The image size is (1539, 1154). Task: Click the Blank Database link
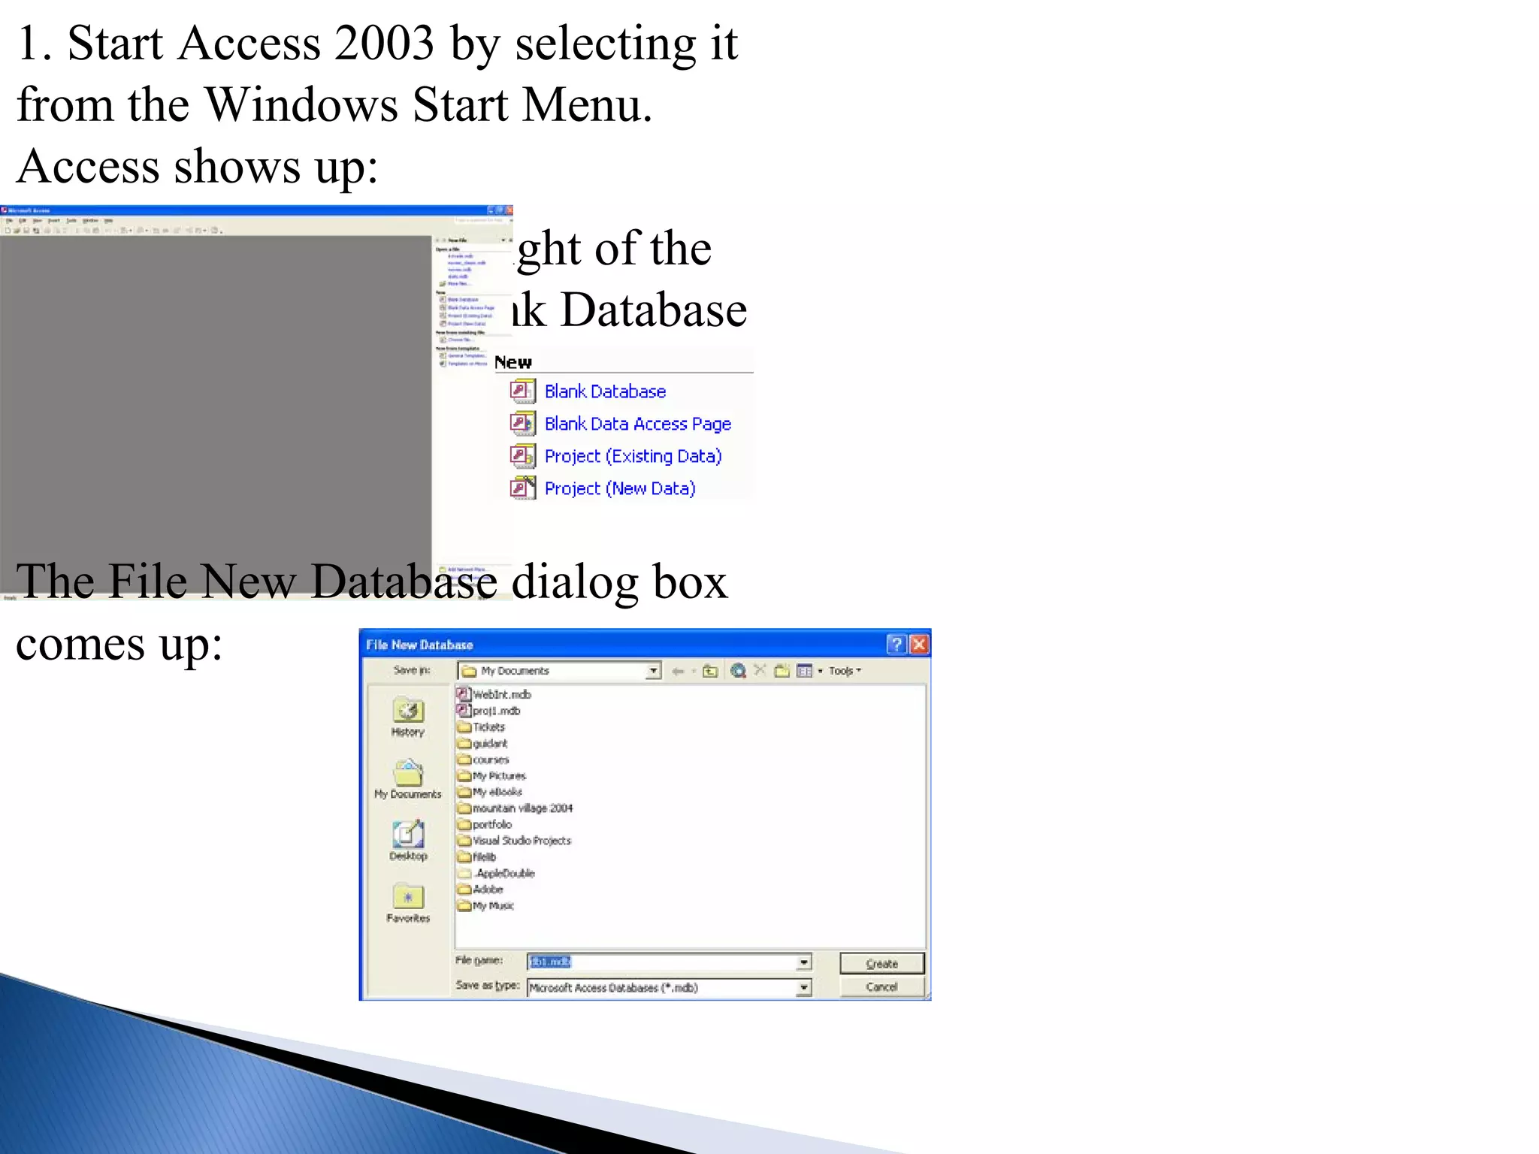coord(605,391)
